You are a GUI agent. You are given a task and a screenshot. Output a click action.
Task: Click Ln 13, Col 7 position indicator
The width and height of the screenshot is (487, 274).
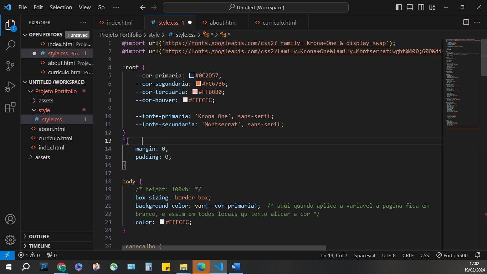click(334, 255)
